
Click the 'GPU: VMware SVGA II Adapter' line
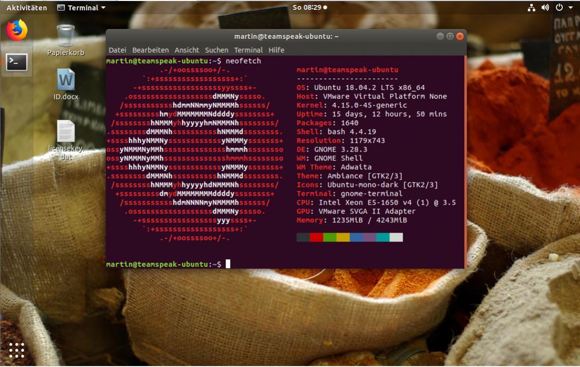tap(356, 212)
